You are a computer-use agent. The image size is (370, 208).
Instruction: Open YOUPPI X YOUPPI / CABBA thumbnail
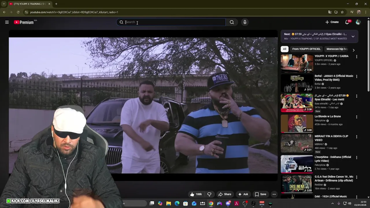tap(297, 63)
